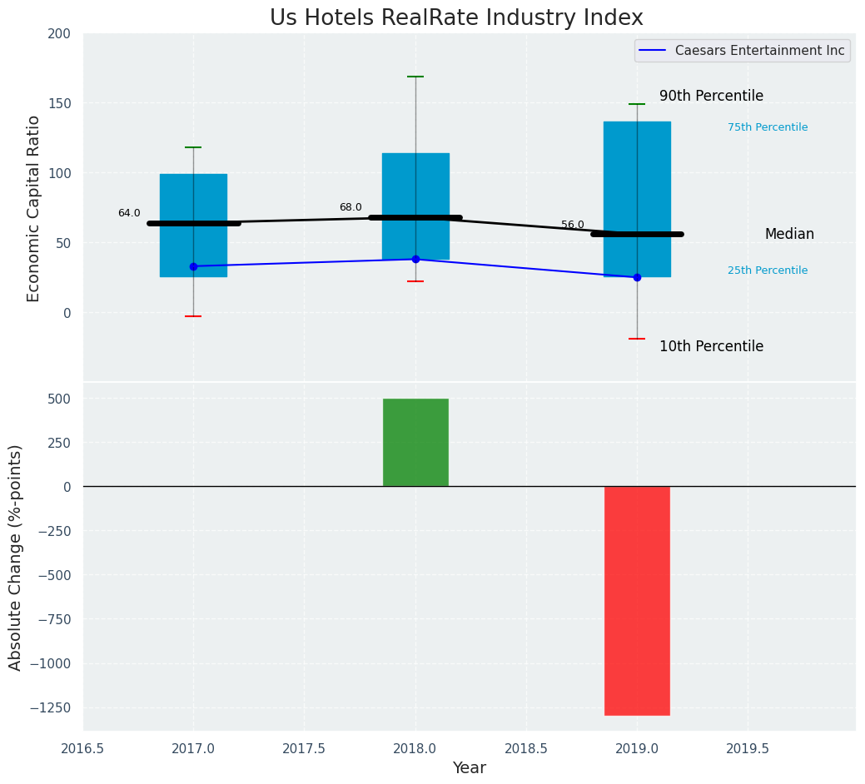Click the 10th Percentile annotation

(x=711, y=346)
